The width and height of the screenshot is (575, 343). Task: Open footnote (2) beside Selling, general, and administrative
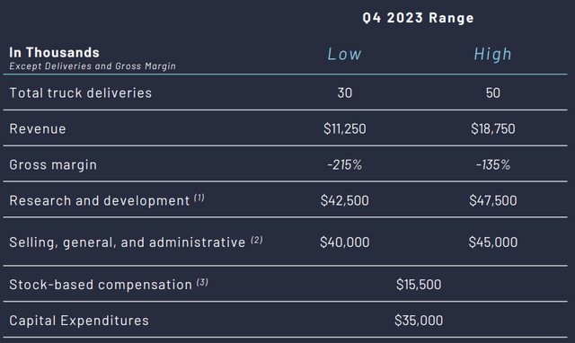point(257,240)
